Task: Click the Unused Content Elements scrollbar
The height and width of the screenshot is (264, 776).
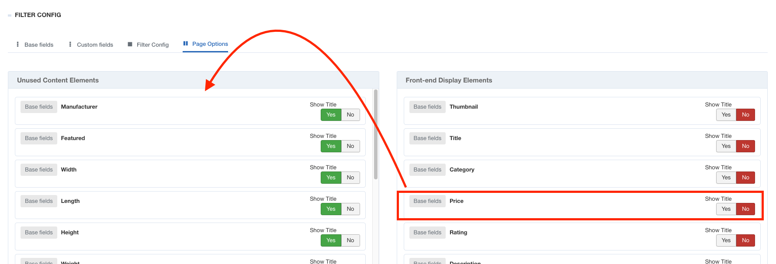Action: pos(376,134)
